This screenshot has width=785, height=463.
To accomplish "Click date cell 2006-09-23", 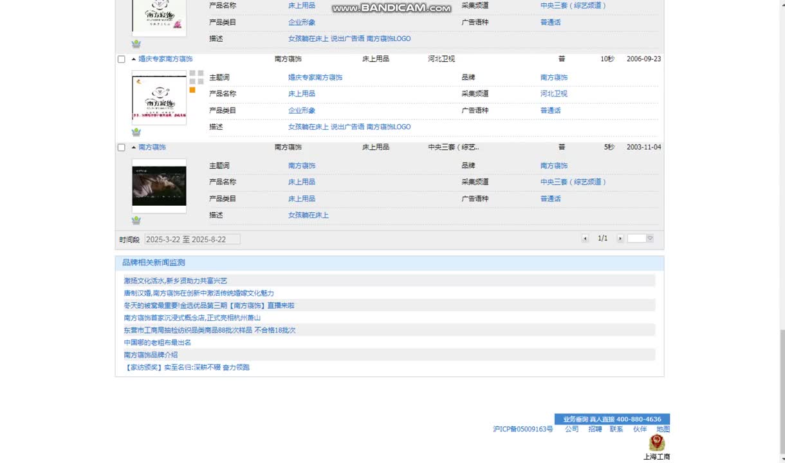I will pyautogui.click(x=643, y=59).
